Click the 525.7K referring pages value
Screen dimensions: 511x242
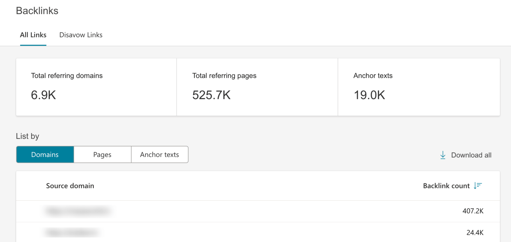(x=211, y=95)
